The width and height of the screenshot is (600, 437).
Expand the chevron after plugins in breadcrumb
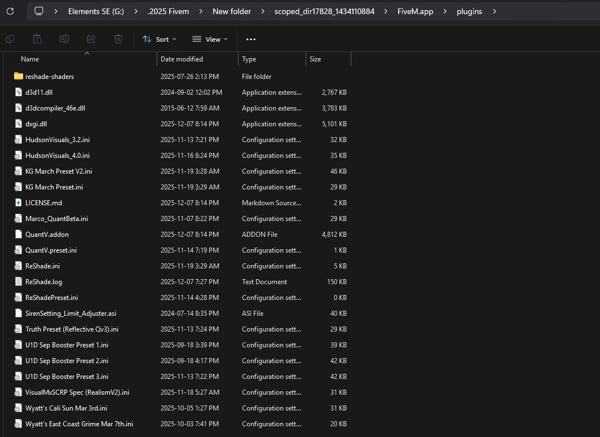click(x=494, y=11)
